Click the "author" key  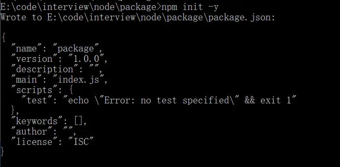[x=32, y=132]
